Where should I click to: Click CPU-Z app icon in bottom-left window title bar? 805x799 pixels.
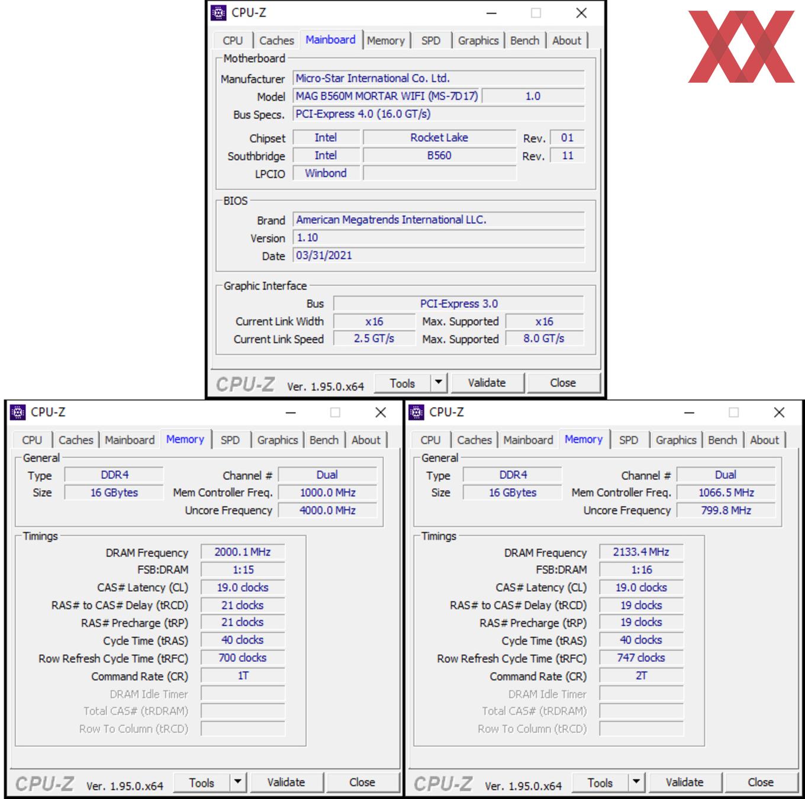coord(18,412)
